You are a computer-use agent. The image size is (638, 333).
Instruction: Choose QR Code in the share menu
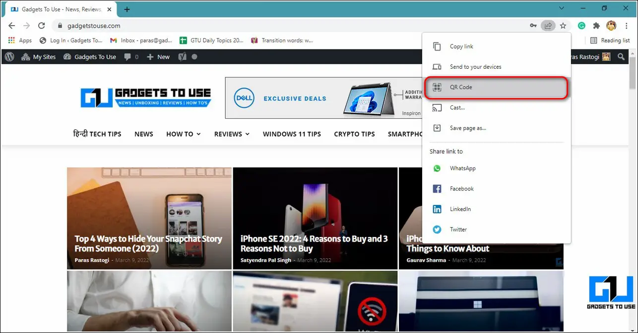coord(496,88)
